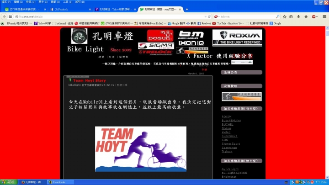Go to the home page via house icon
This screenshot has height=185, width=329.
click(306, 16)
